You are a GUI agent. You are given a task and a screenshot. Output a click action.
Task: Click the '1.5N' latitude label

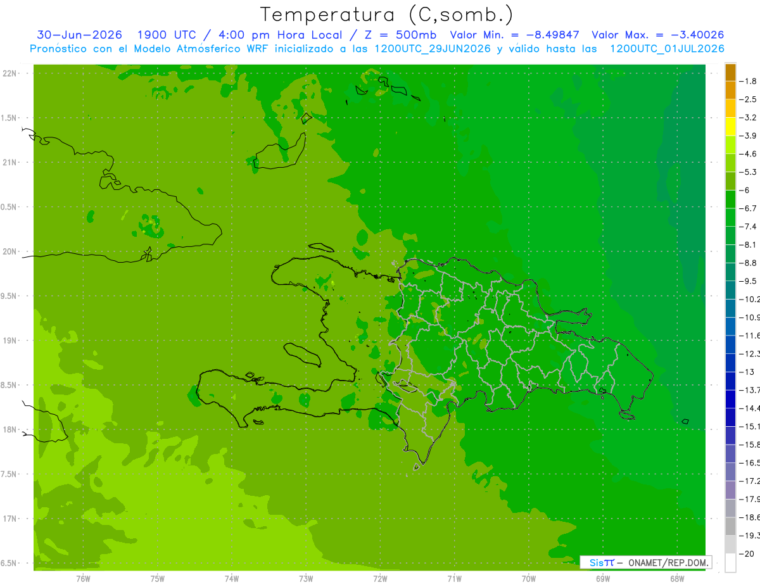click(x=9, y=118)
